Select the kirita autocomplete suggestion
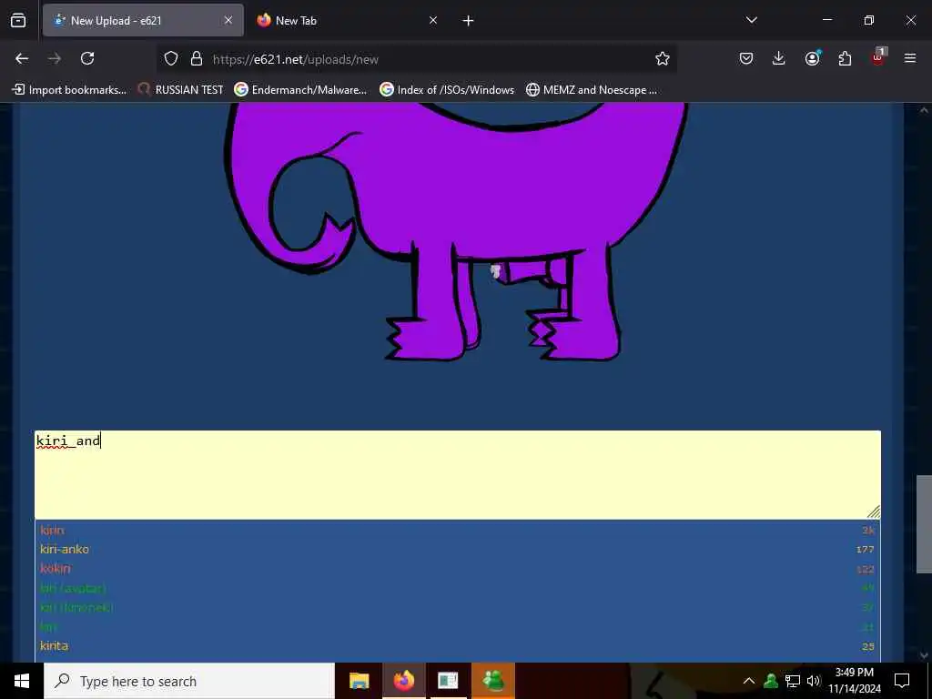932x699 pixels. (458, 646)
